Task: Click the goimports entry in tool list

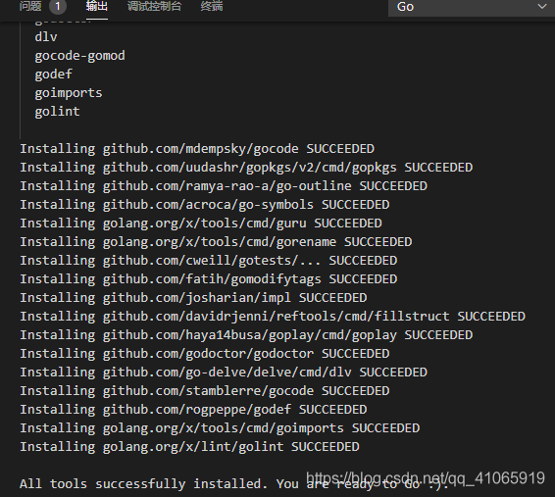Action: tap(69, 93)
